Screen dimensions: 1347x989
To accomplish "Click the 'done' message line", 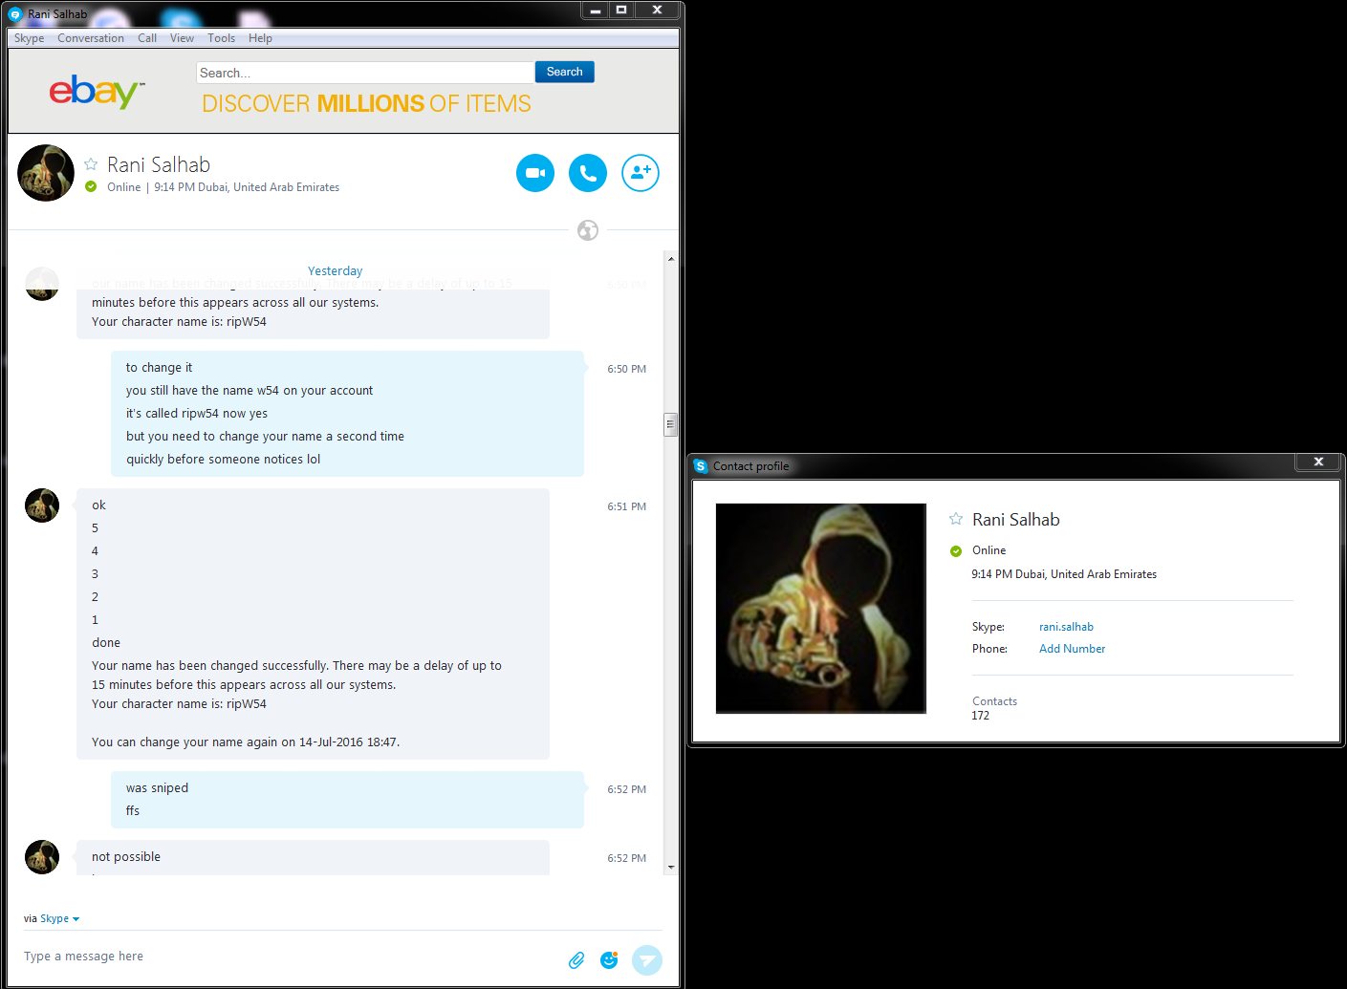I will coord(106,643).
